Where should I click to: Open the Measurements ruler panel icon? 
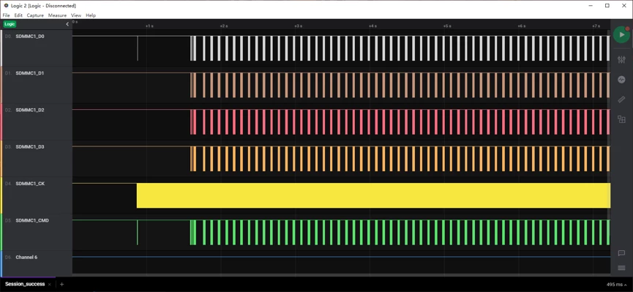(x=621, y=100)
